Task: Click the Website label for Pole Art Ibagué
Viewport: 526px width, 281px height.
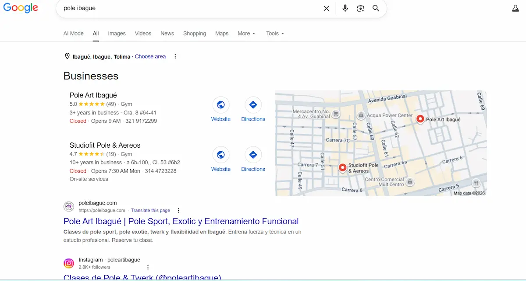Action: point(221,119)
